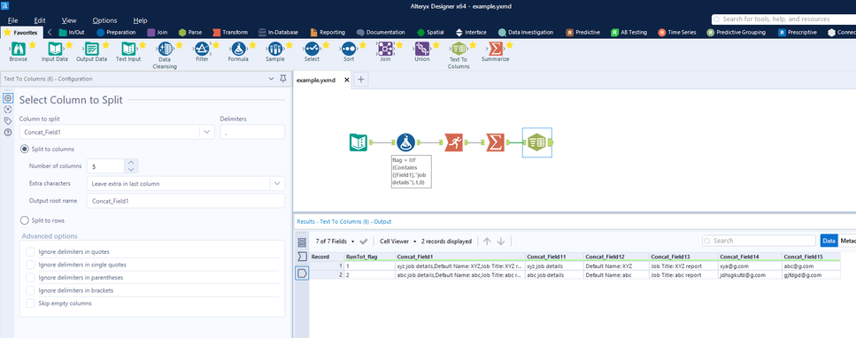Switch to the Transform tool category
The image size is (856, 338).
tap(231, 32)
